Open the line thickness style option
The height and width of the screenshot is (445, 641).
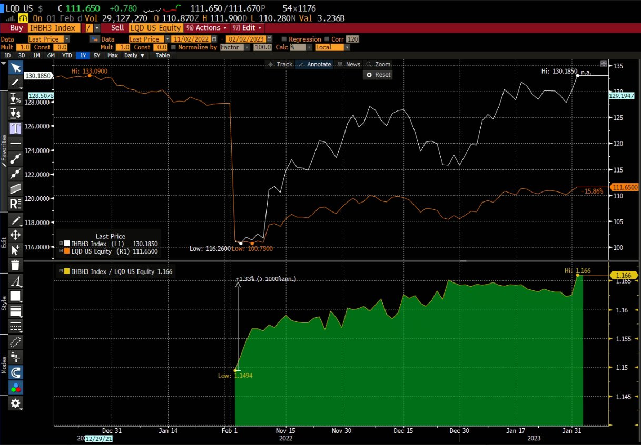tap(16, 311)
